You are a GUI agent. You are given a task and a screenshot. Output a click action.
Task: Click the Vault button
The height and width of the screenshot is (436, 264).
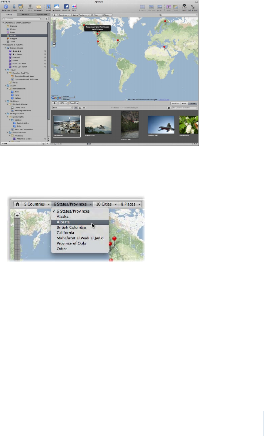5,144
